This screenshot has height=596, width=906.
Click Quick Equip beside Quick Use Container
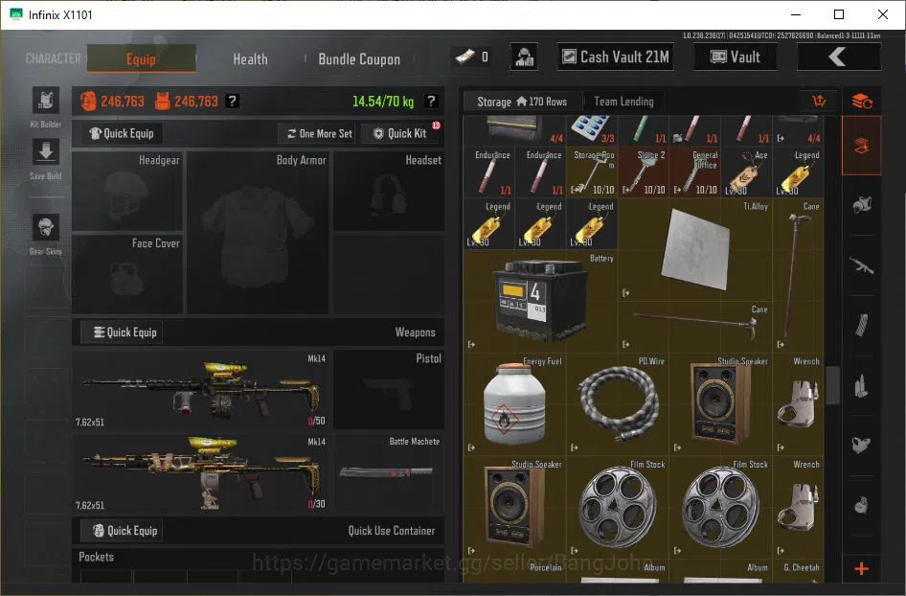click(122, 531)
